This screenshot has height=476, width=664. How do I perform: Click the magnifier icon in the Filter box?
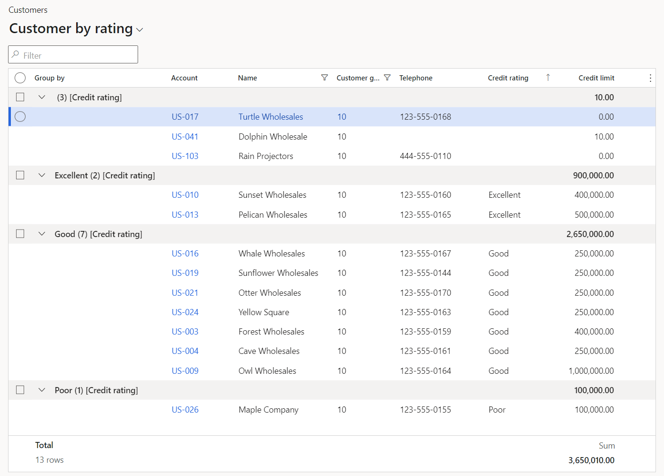click(x=16, y=54)
